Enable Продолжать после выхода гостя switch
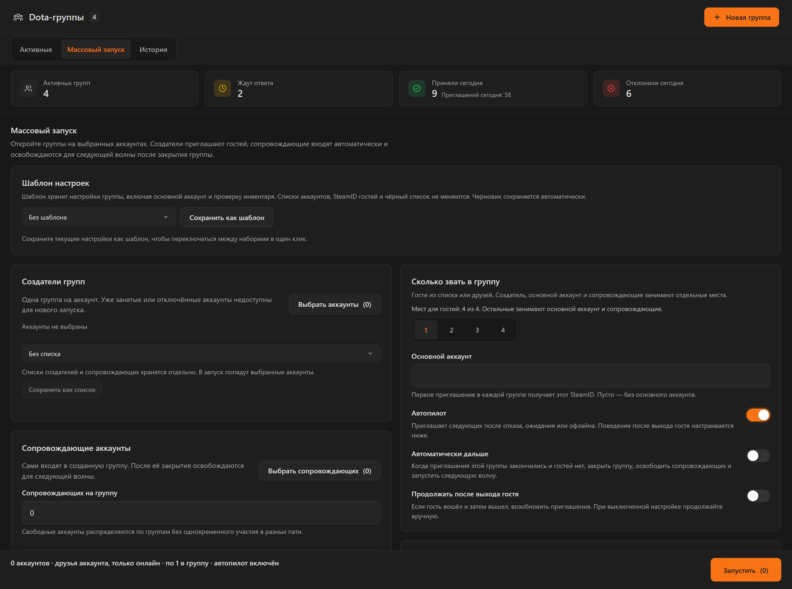Viewport: 792px width, 589px height. click(x=758, y=496)
